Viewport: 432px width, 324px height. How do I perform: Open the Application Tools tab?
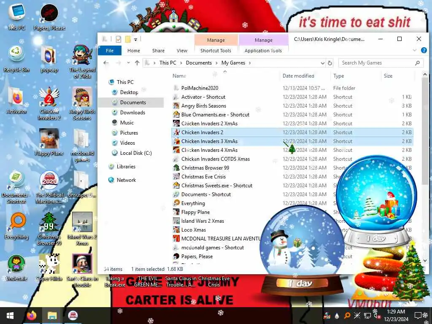coord(263,51)
